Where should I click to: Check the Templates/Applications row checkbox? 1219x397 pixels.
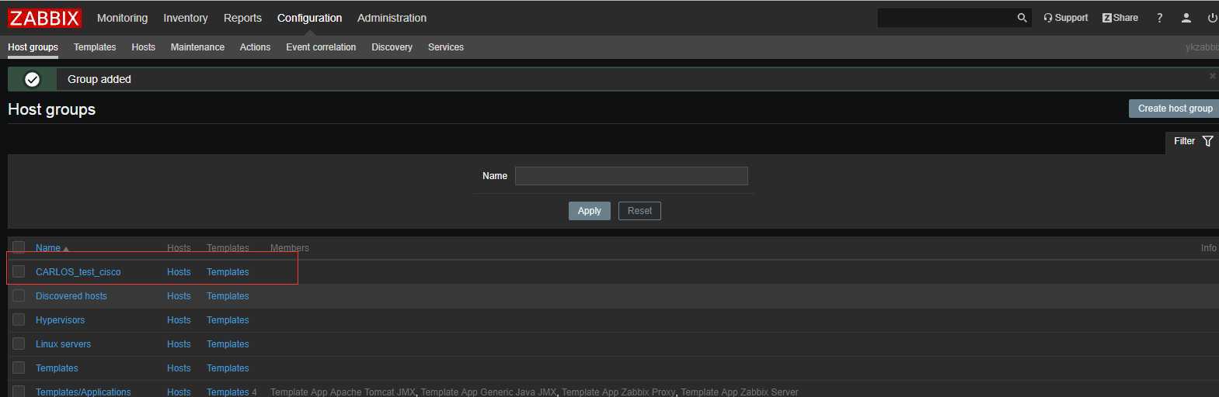click(19, 392)
